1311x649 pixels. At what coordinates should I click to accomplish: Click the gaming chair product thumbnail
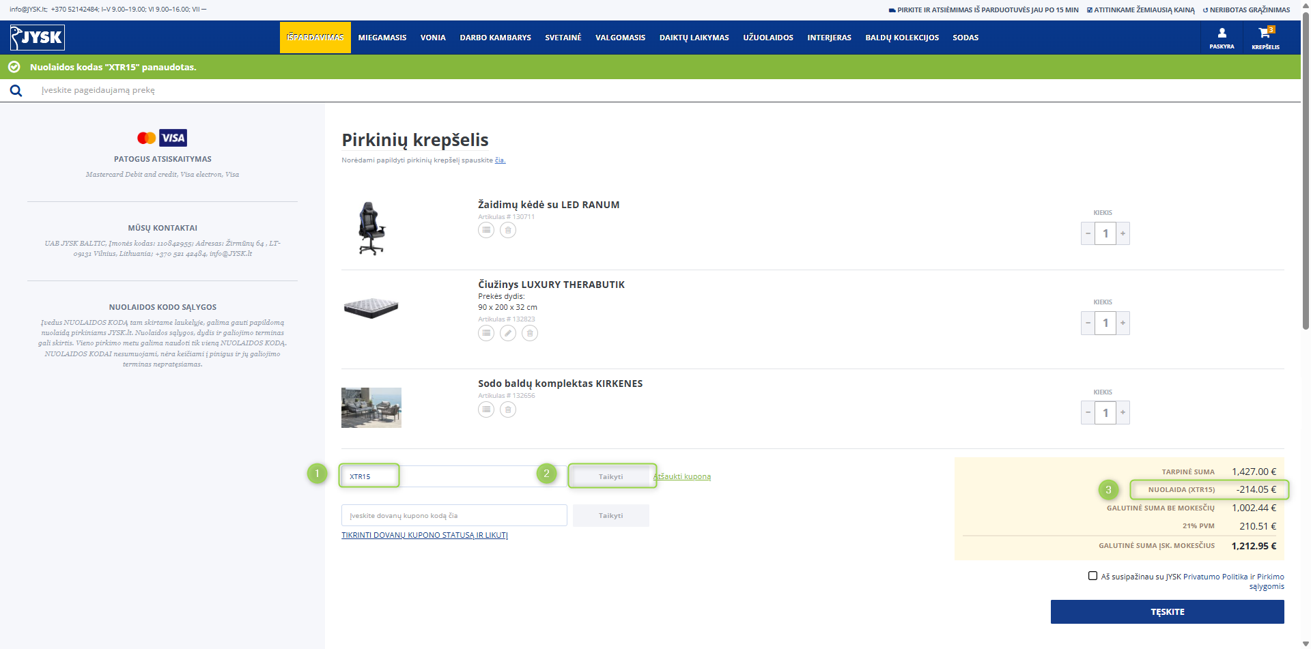[371, 229]
